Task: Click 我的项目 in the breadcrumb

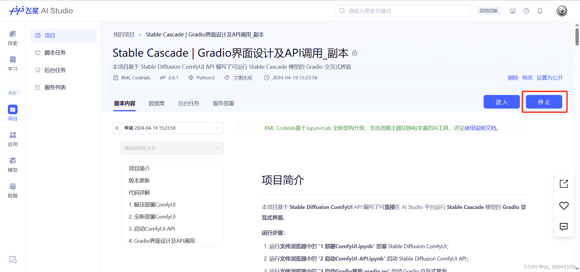Action: pyautogui.click(x=124, y=35)
